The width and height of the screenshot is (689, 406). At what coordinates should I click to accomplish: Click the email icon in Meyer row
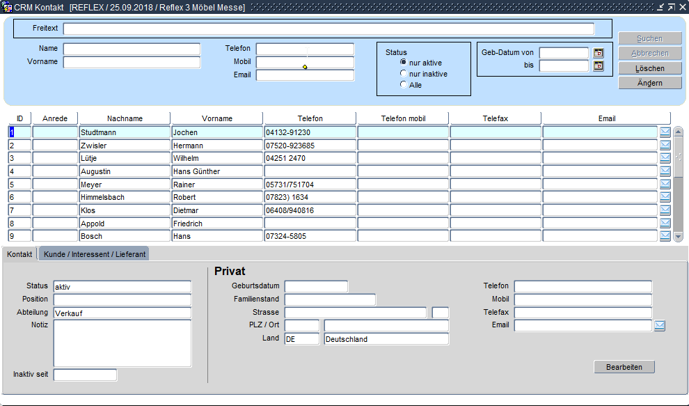[665, 185]
